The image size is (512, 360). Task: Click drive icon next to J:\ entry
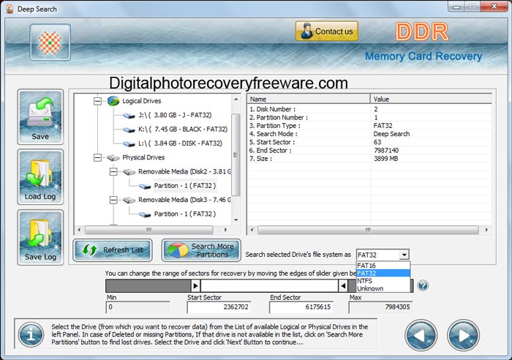[x=129, y=116]
